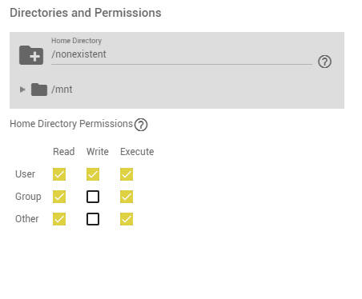
Task: Enable Group Write permission
Action: click(93, 197)
